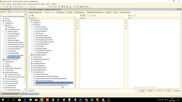
Task: Click the second icon in the Таблицы toolbar
Action: [x=84, y=15]
